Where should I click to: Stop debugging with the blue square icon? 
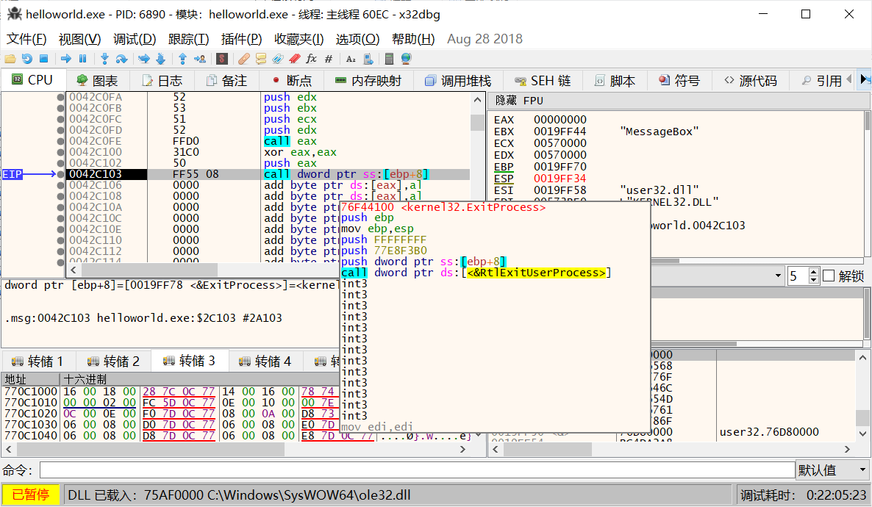44,59
